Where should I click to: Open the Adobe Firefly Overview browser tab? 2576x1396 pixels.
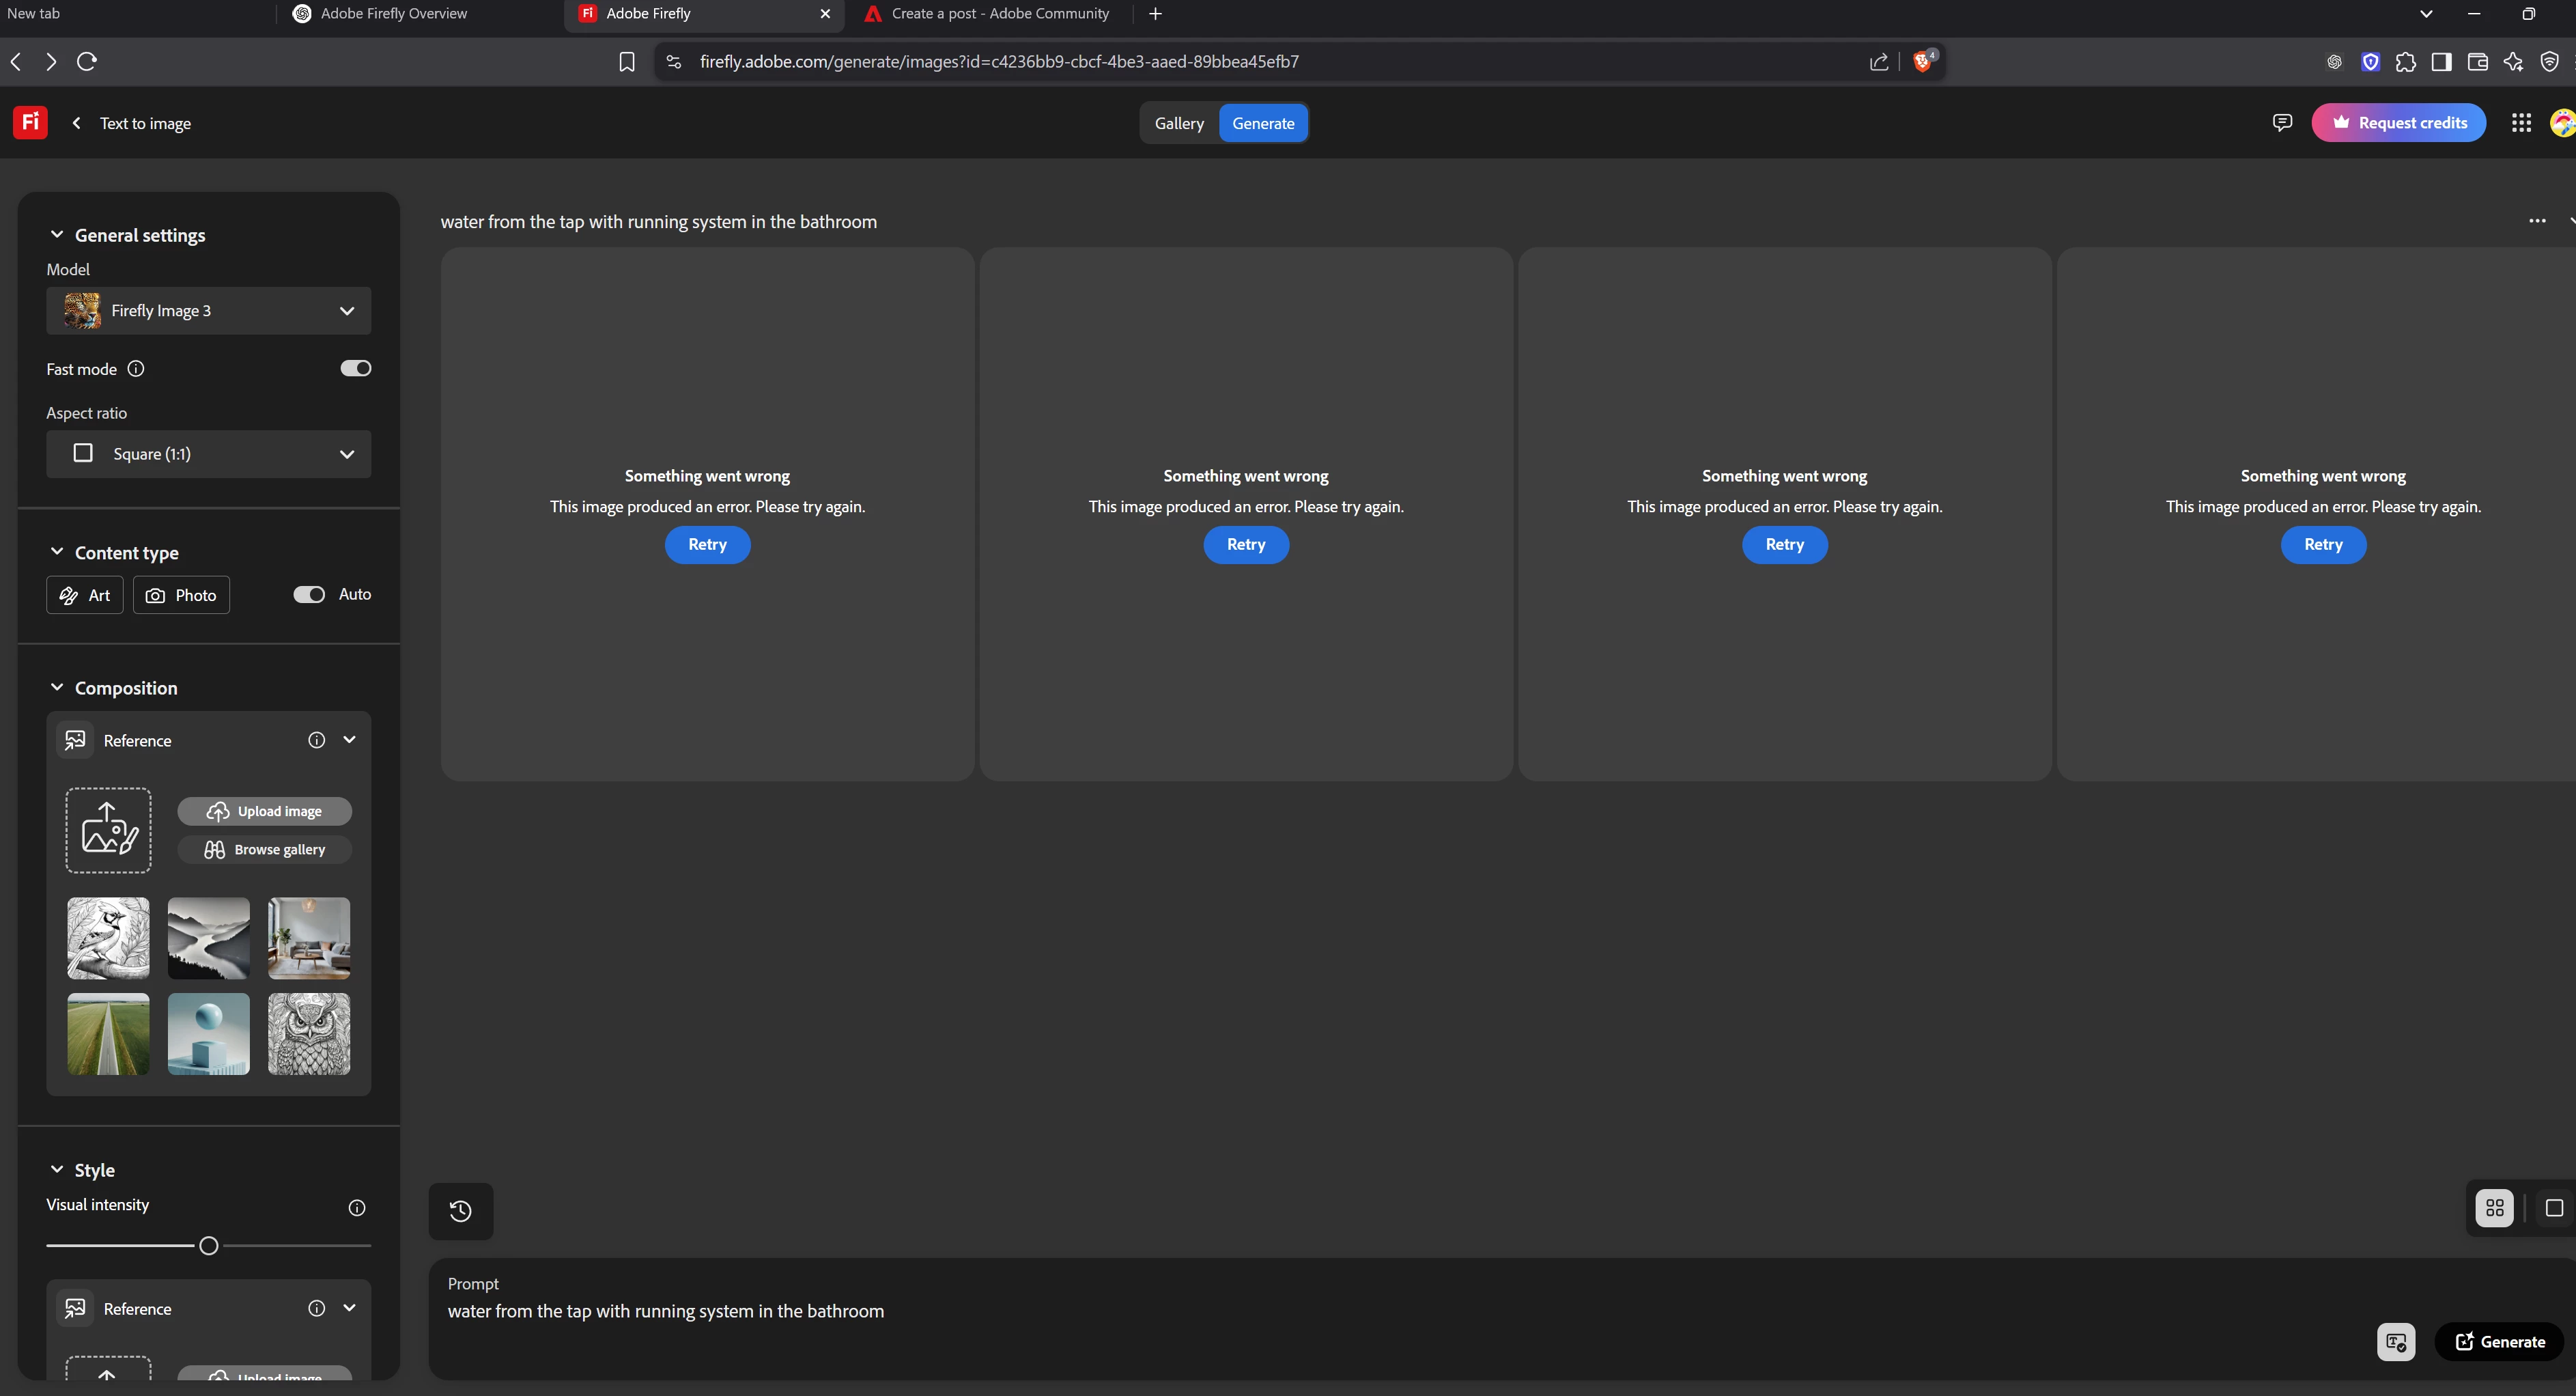393,14
